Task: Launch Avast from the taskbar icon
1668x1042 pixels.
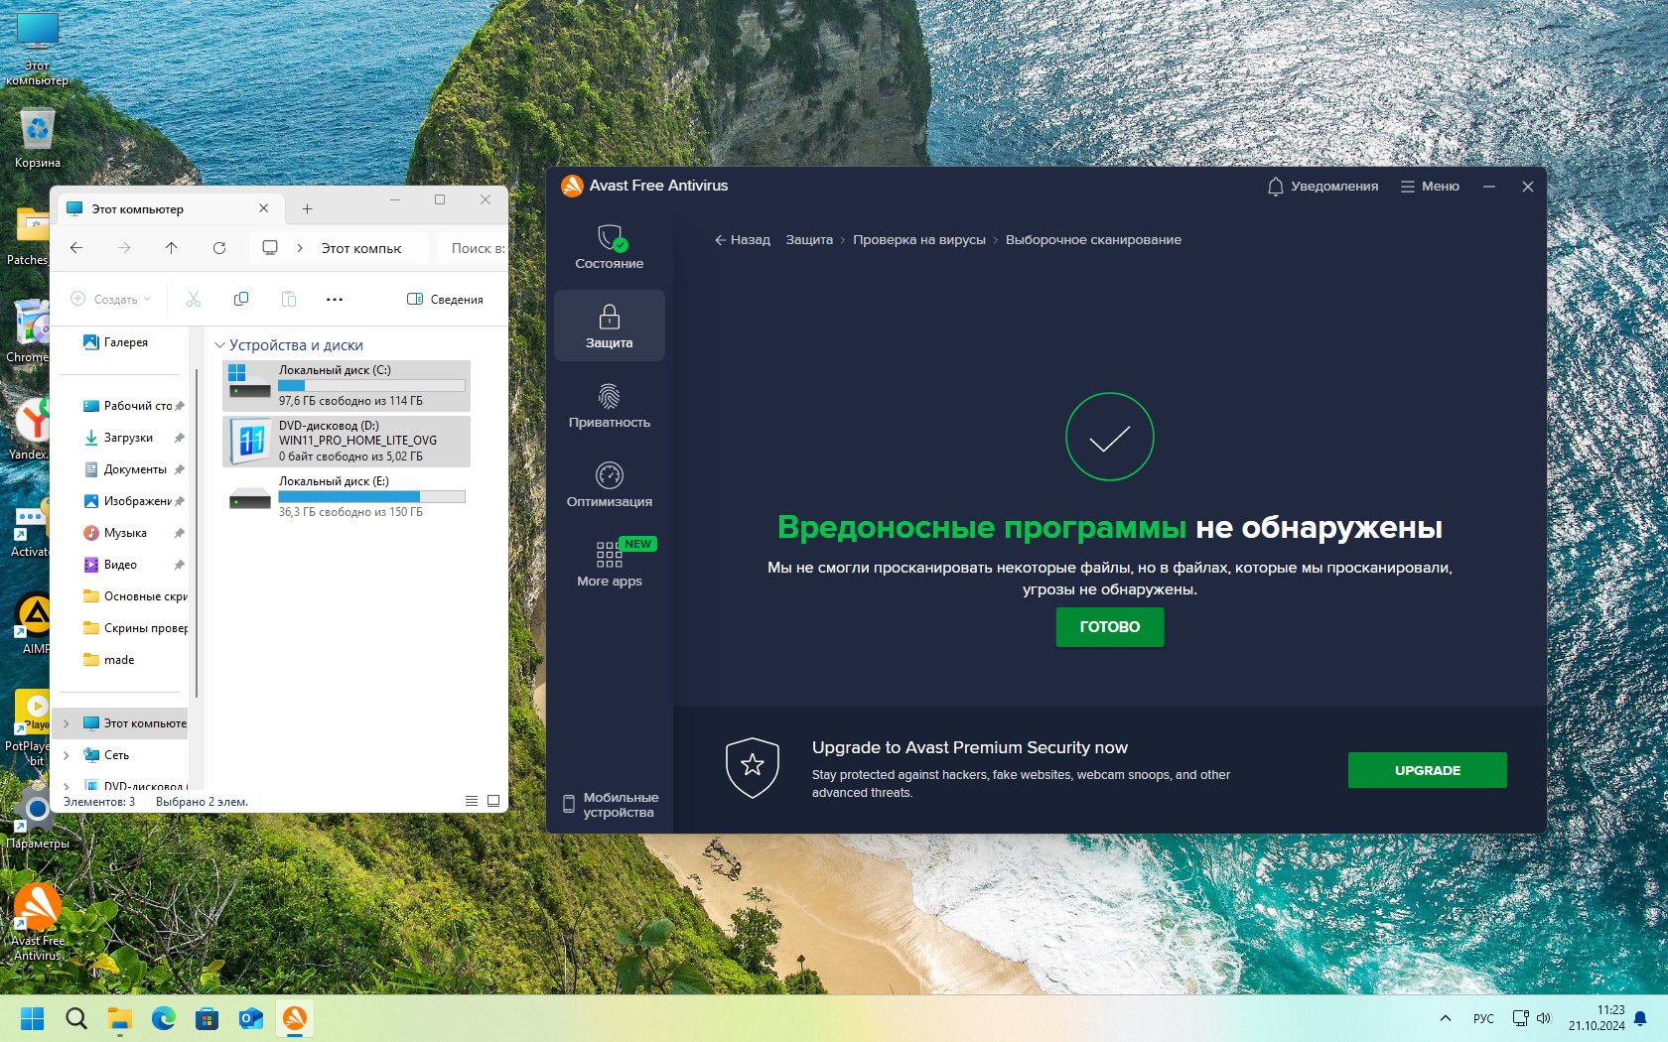Action: click(295, 1018)
